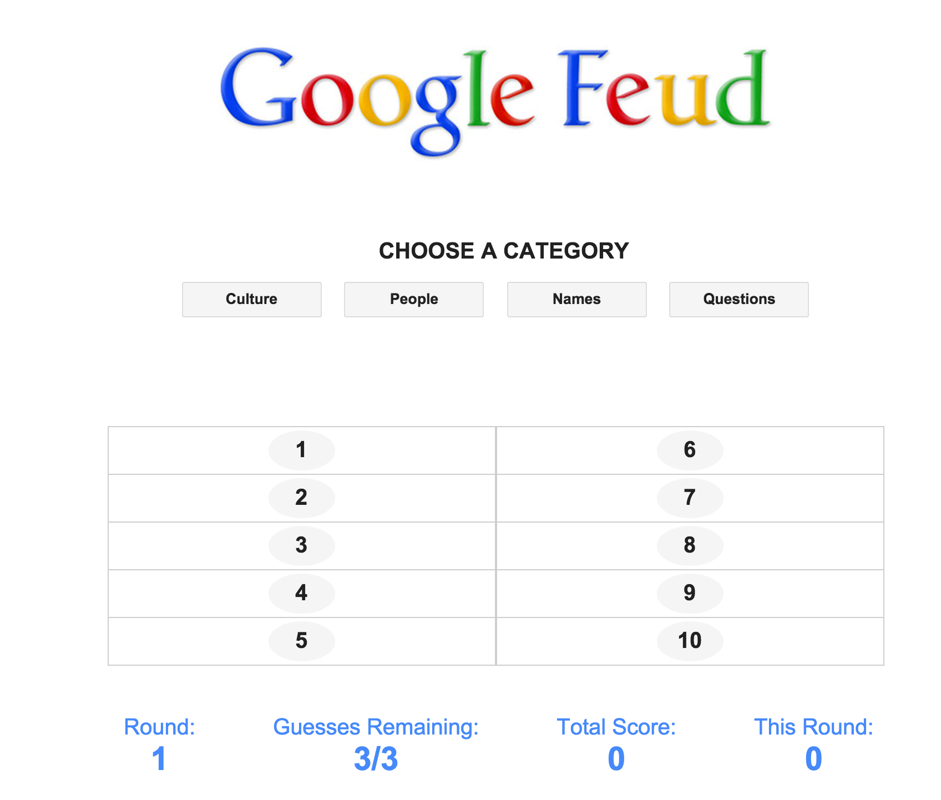Click answer slot number 2
941x800 pixels.
point(301,498)
